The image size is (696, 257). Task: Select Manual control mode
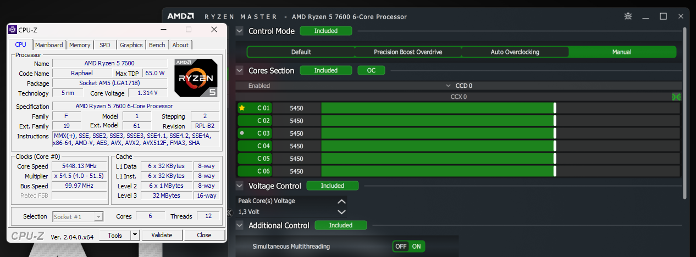click(x=622, y=52)
